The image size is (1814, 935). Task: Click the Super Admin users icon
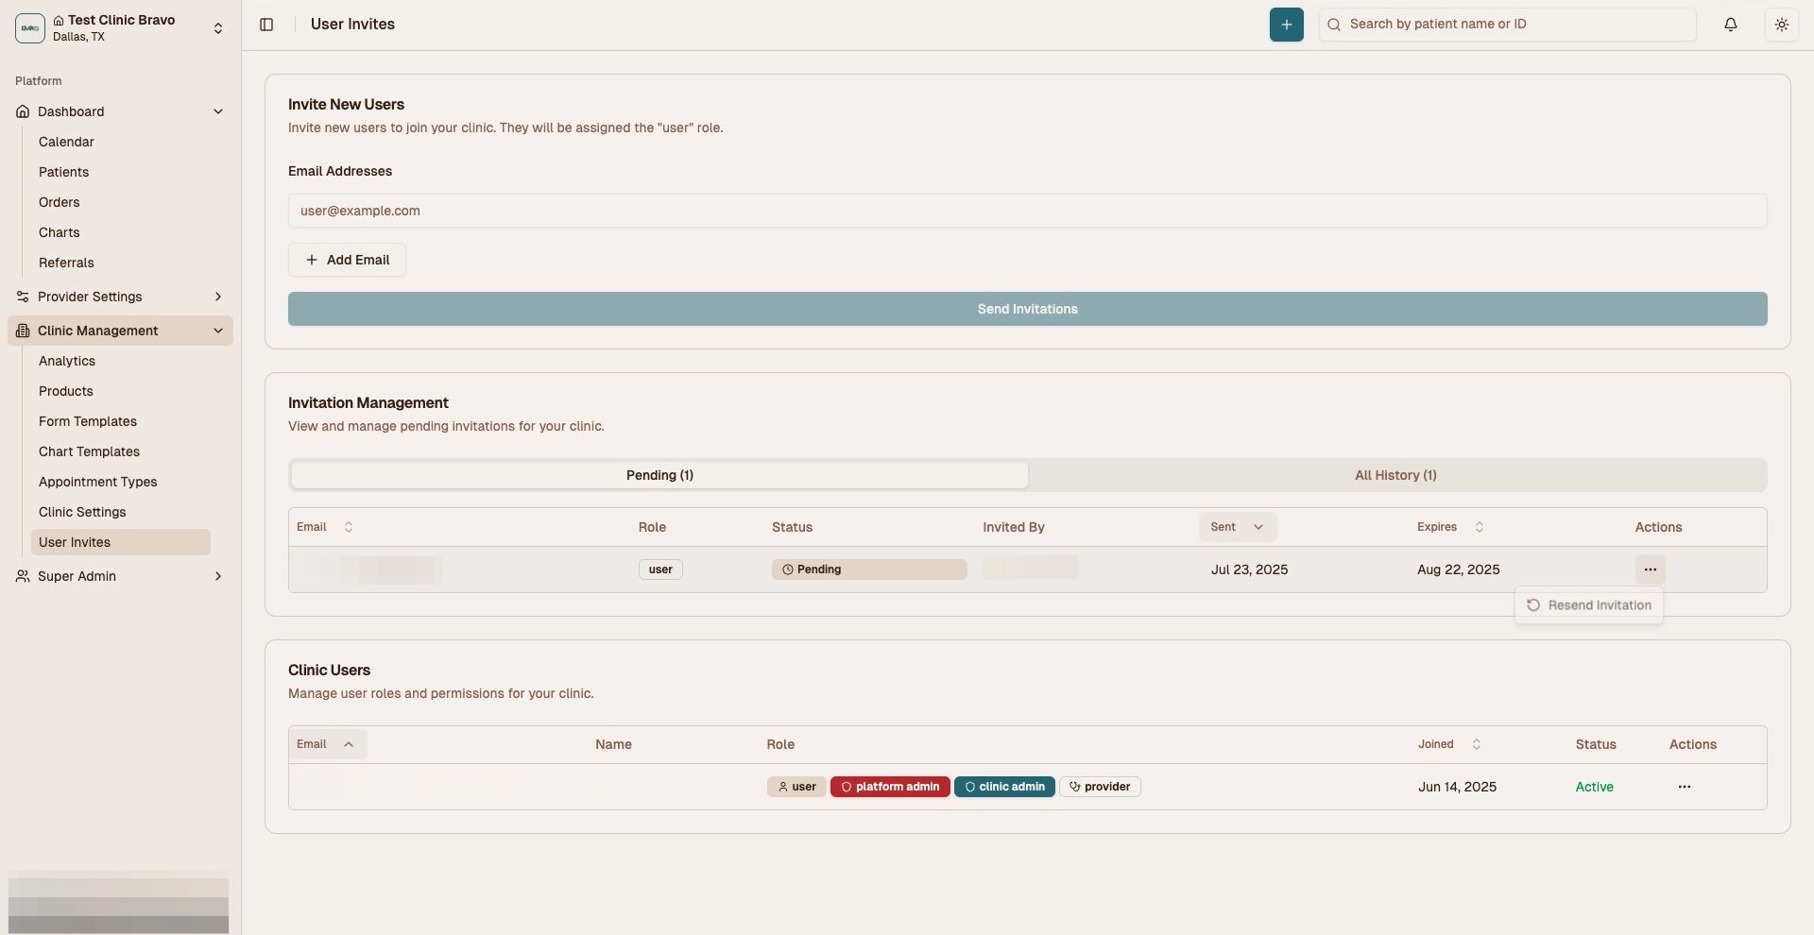point(23,576)
